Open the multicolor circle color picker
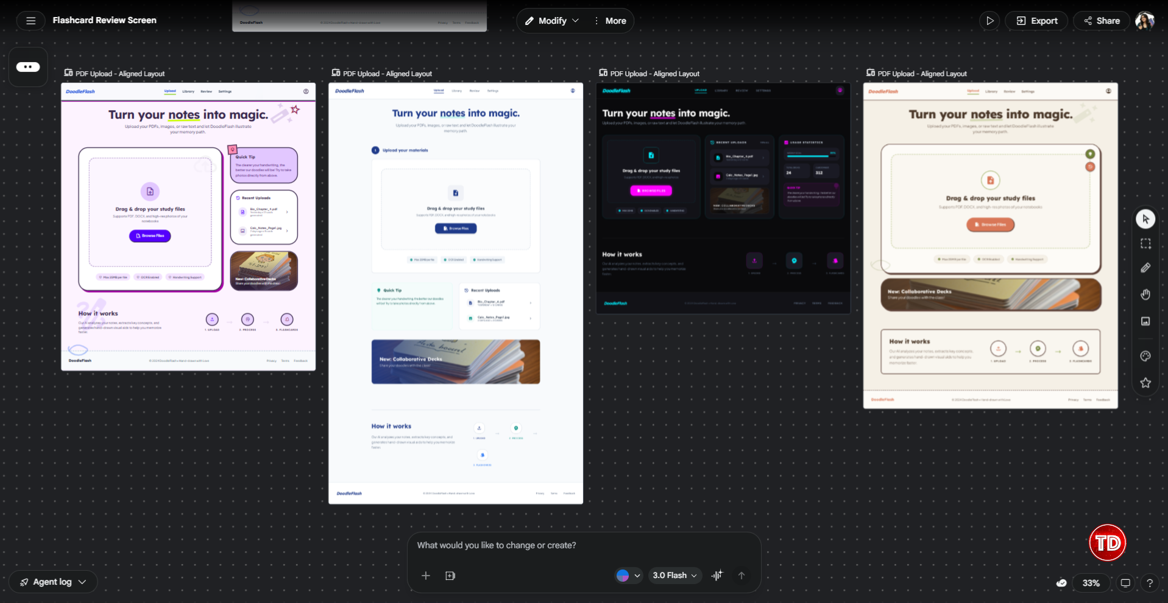The image size is (1168, 603). click(x=628, y=576)
